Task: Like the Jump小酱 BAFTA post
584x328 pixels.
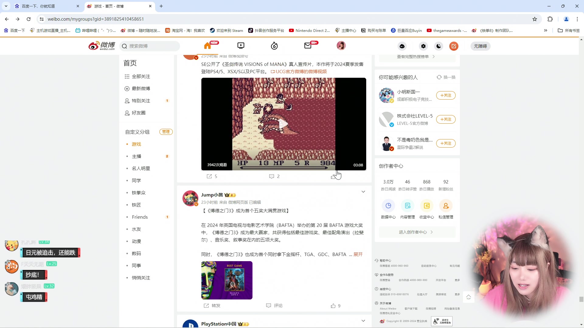Action: [336, 306]
